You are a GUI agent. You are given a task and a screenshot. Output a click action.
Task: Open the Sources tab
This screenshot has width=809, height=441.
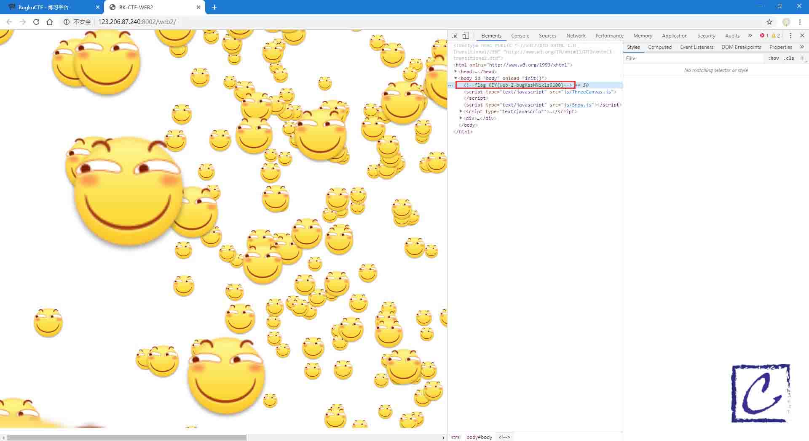(548, 36)
